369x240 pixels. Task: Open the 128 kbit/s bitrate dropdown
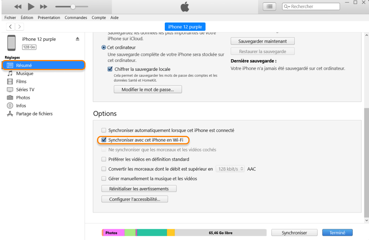point(230,169)
